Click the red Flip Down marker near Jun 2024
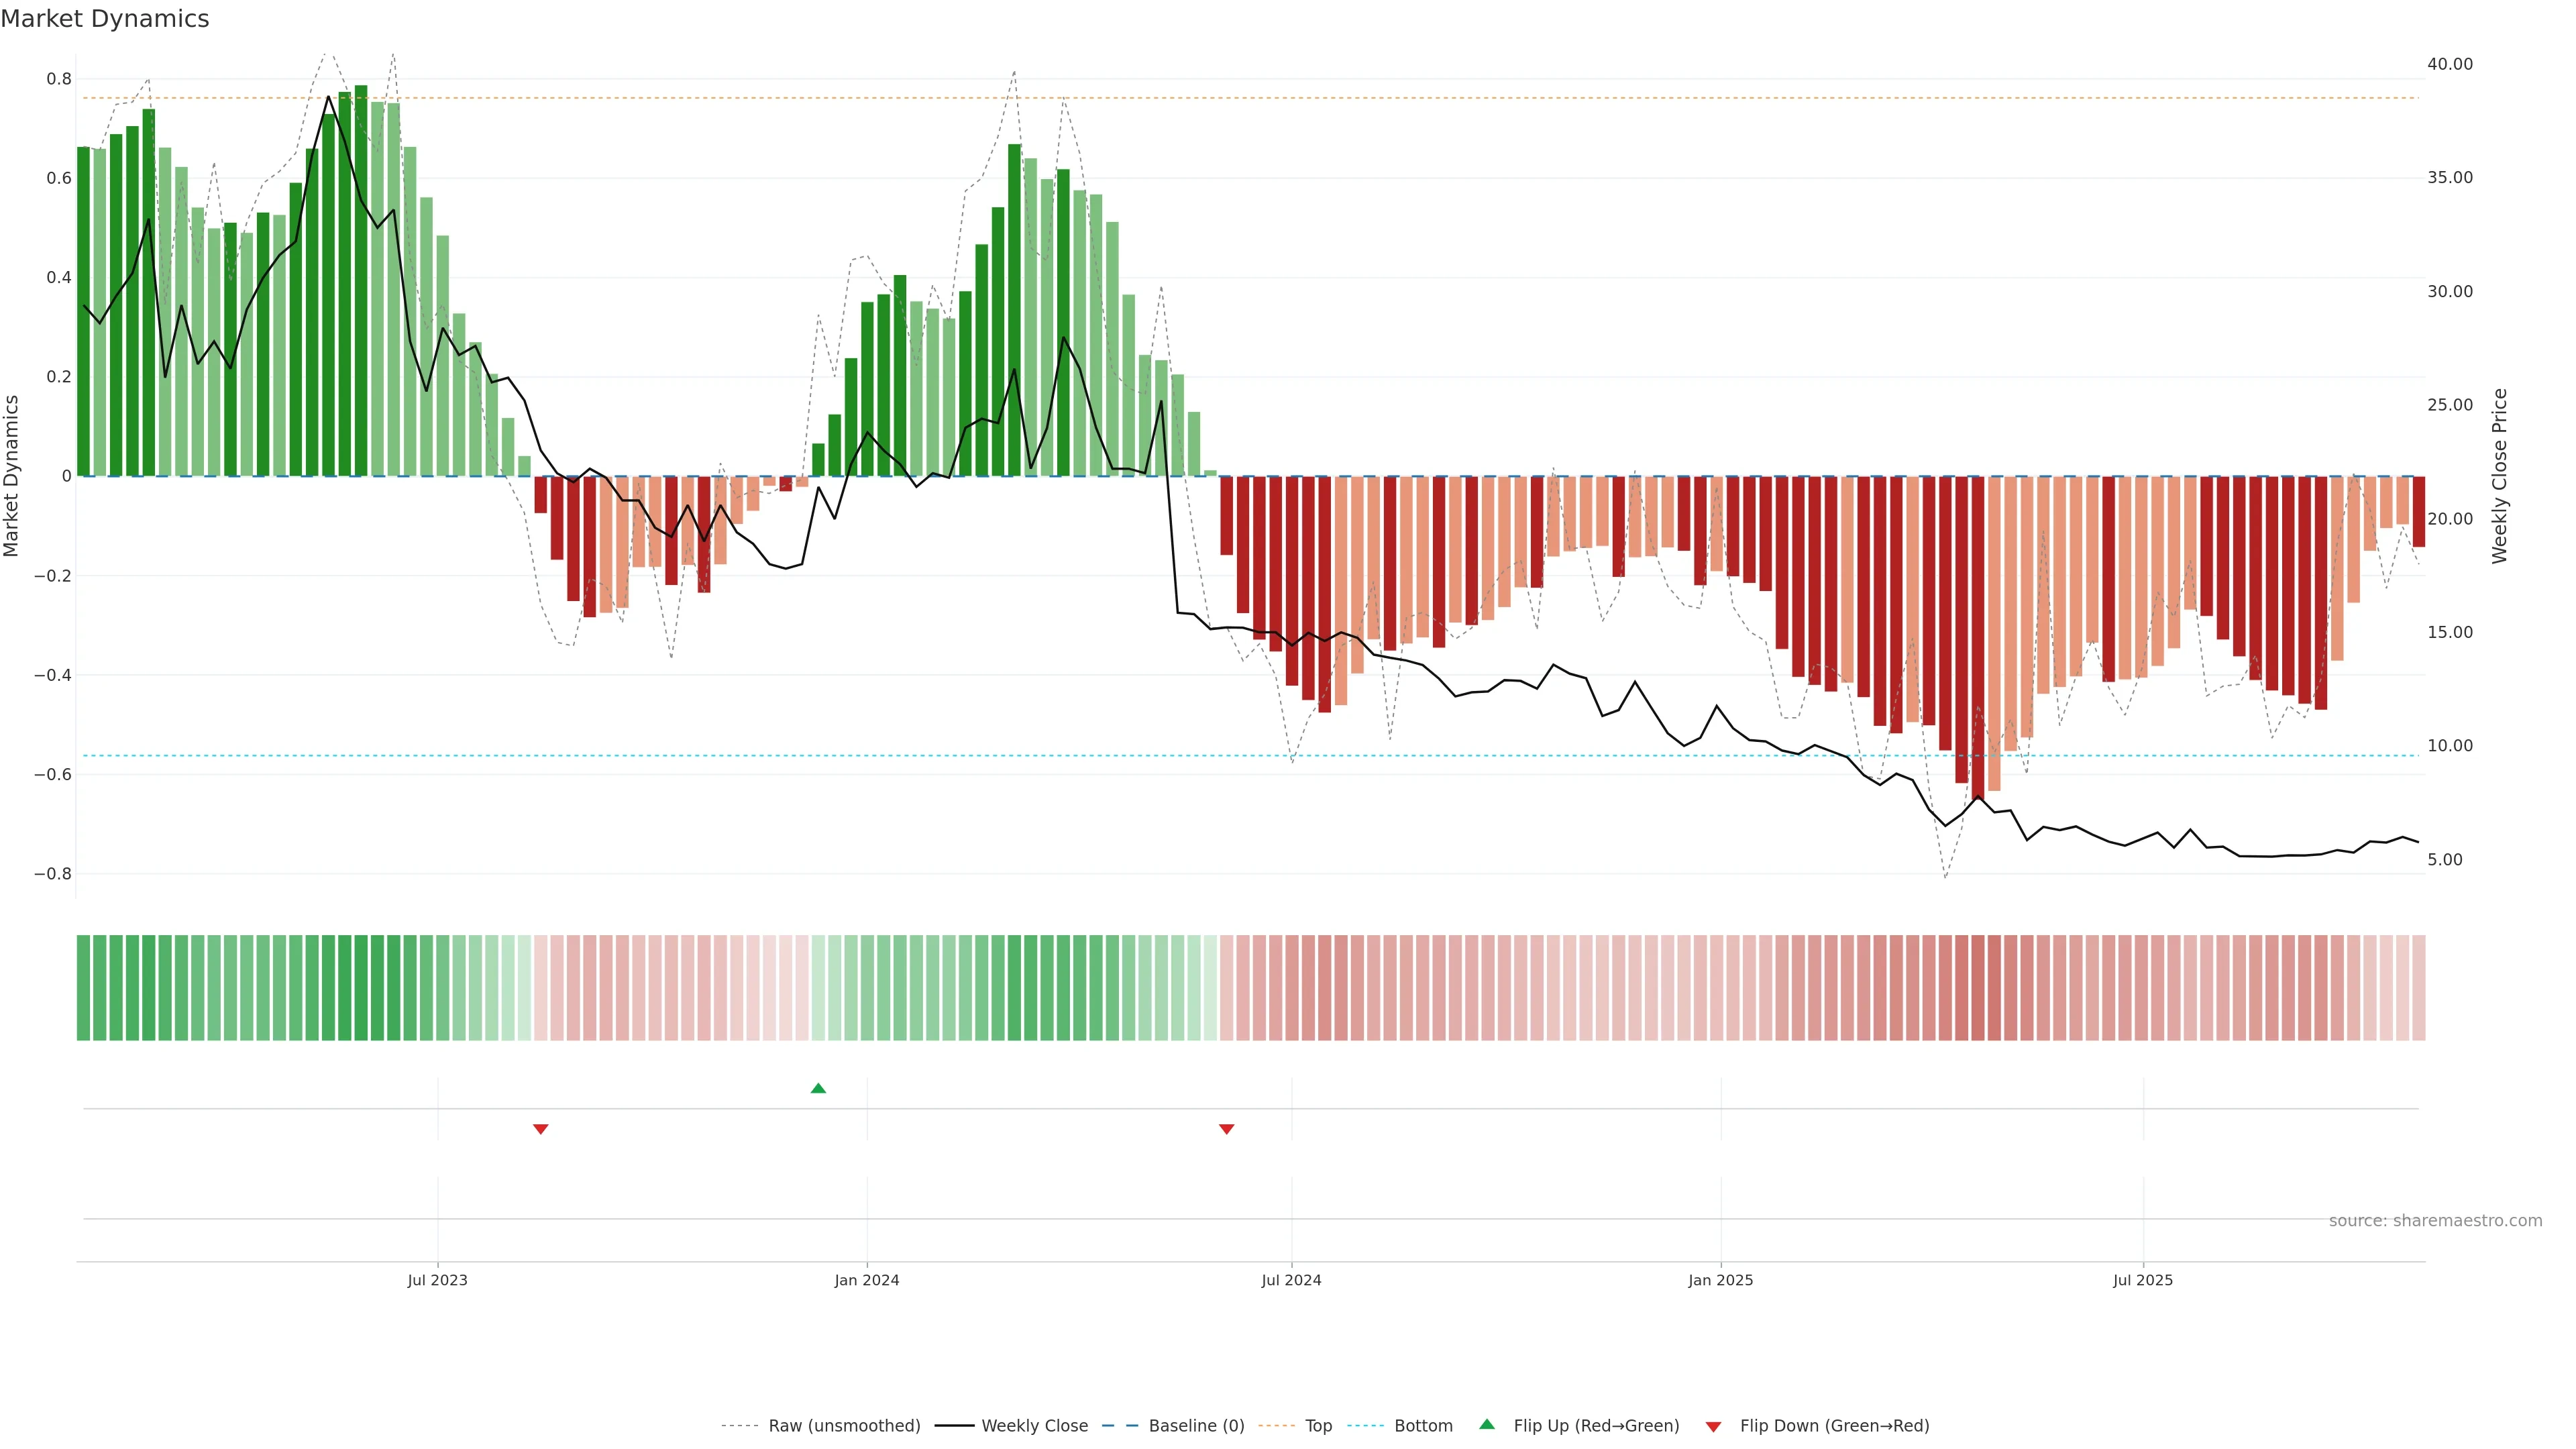This screenshot has width=2576, height=1449. (x=1227, y=1129)
